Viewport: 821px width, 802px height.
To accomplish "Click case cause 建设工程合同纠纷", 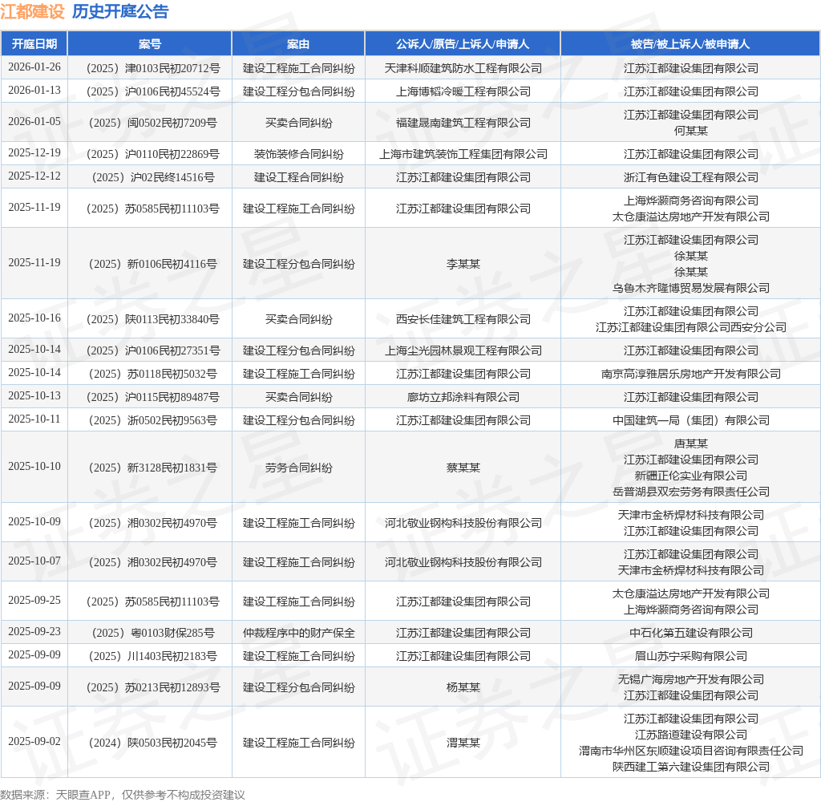I will point(298,177).
